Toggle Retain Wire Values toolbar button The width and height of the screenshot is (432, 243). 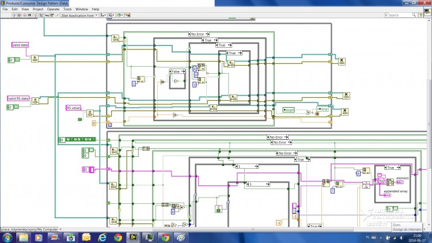pyautogui.click(x=41, y=16)
